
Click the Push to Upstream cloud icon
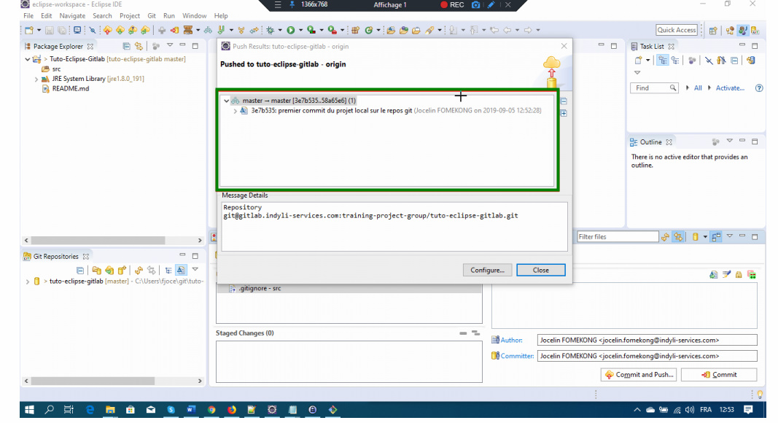[x=108, y=31]
